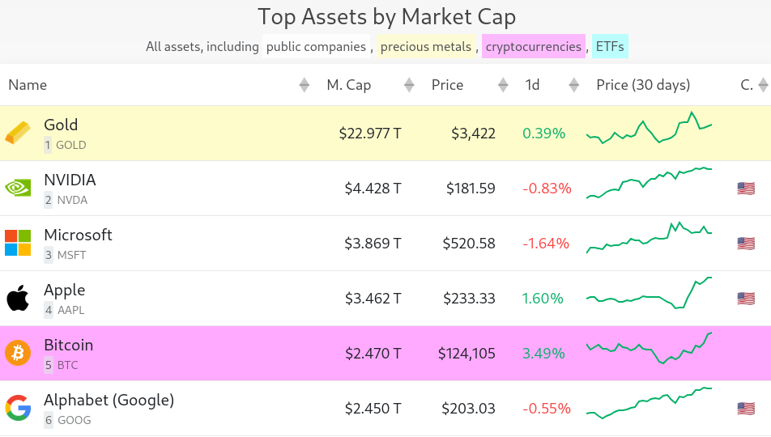Sort by 1d change column arrows
The height and width of the screenshot is (437, 771).
coord(574,85)
